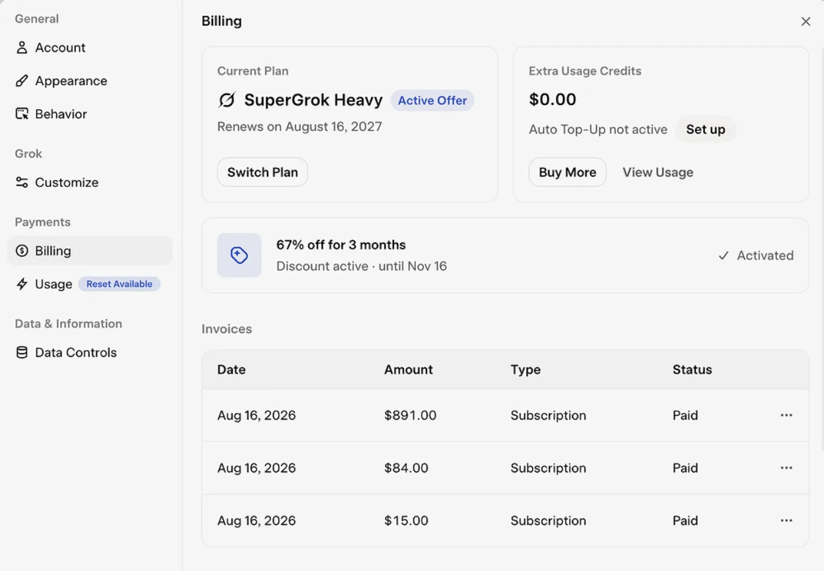Open Data Controls settings
This screenshot has height=571, width=824.
point(90,352)
